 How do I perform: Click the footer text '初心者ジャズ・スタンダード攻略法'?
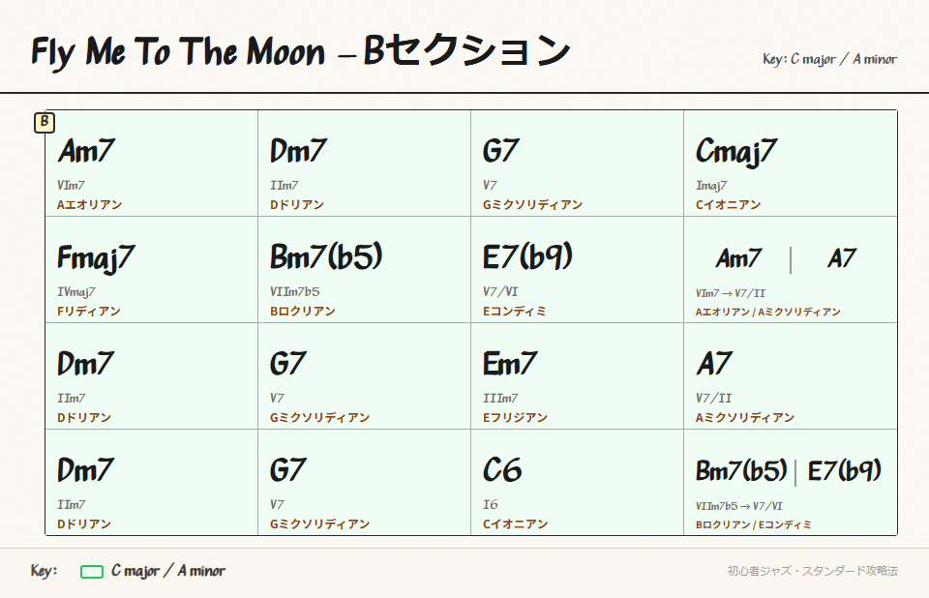[813, 571]
